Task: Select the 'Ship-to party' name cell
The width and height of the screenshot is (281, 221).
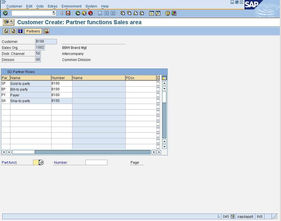Action: 31,101
